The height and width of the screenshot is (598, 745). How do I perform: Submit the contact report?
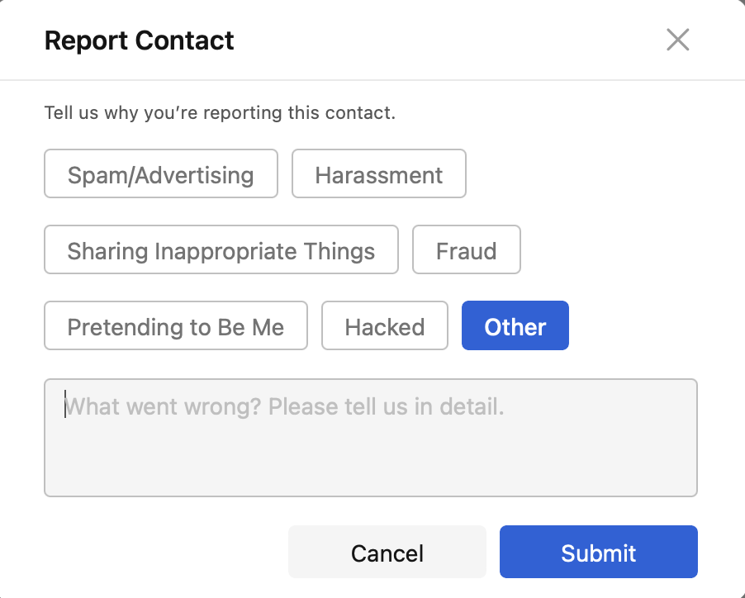pyautogui.click(x=598, y=553)
